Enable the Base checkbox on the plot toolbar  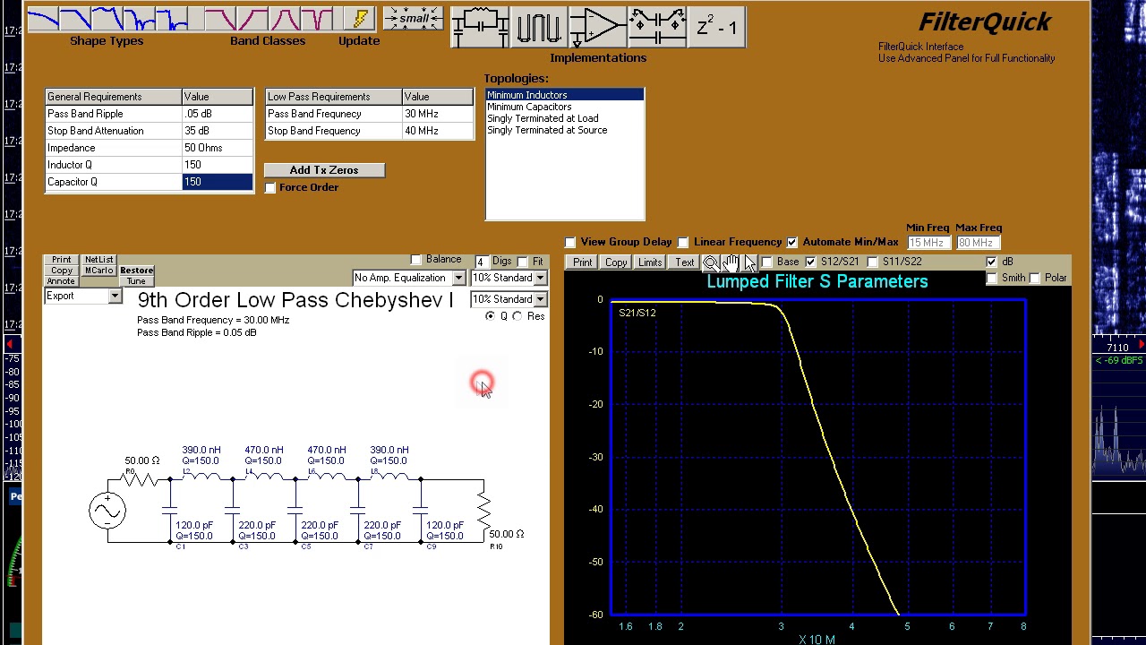click(767, 262)
